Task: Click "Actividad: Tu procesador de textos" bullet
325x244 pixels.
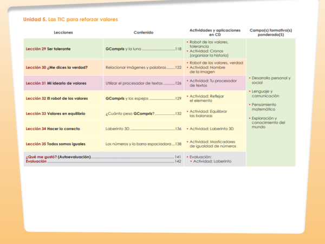Action: pos(212,83)
